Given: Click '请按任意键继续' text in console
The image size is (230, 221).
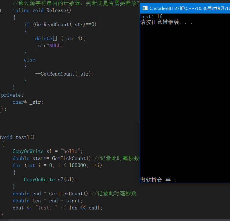Looking at the screenshot, I should pos(166,22).
